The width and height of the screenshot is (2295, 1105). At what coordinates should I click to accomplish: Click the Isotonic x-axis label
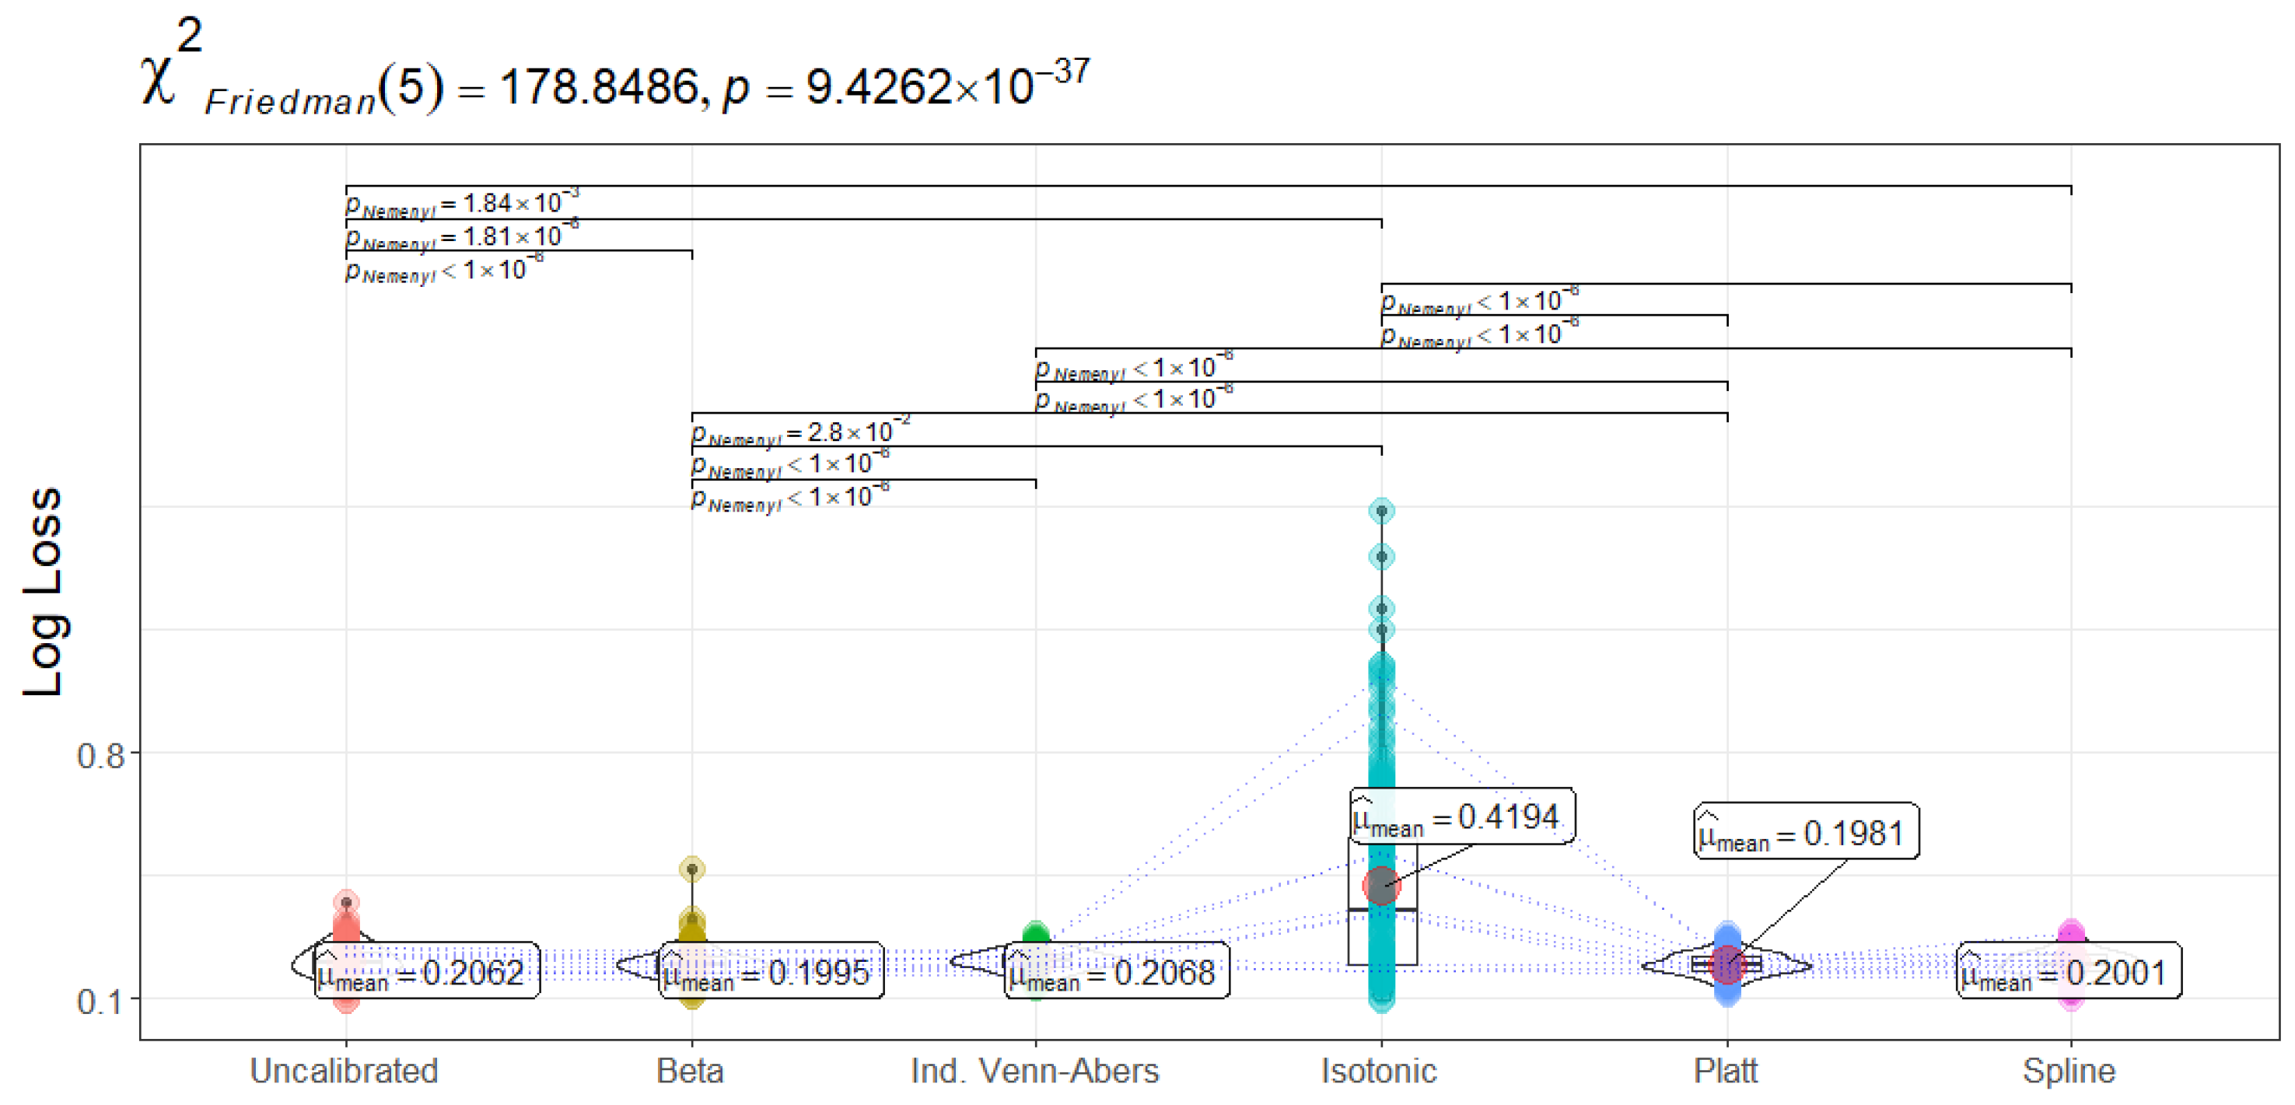pos(1378,1070)
